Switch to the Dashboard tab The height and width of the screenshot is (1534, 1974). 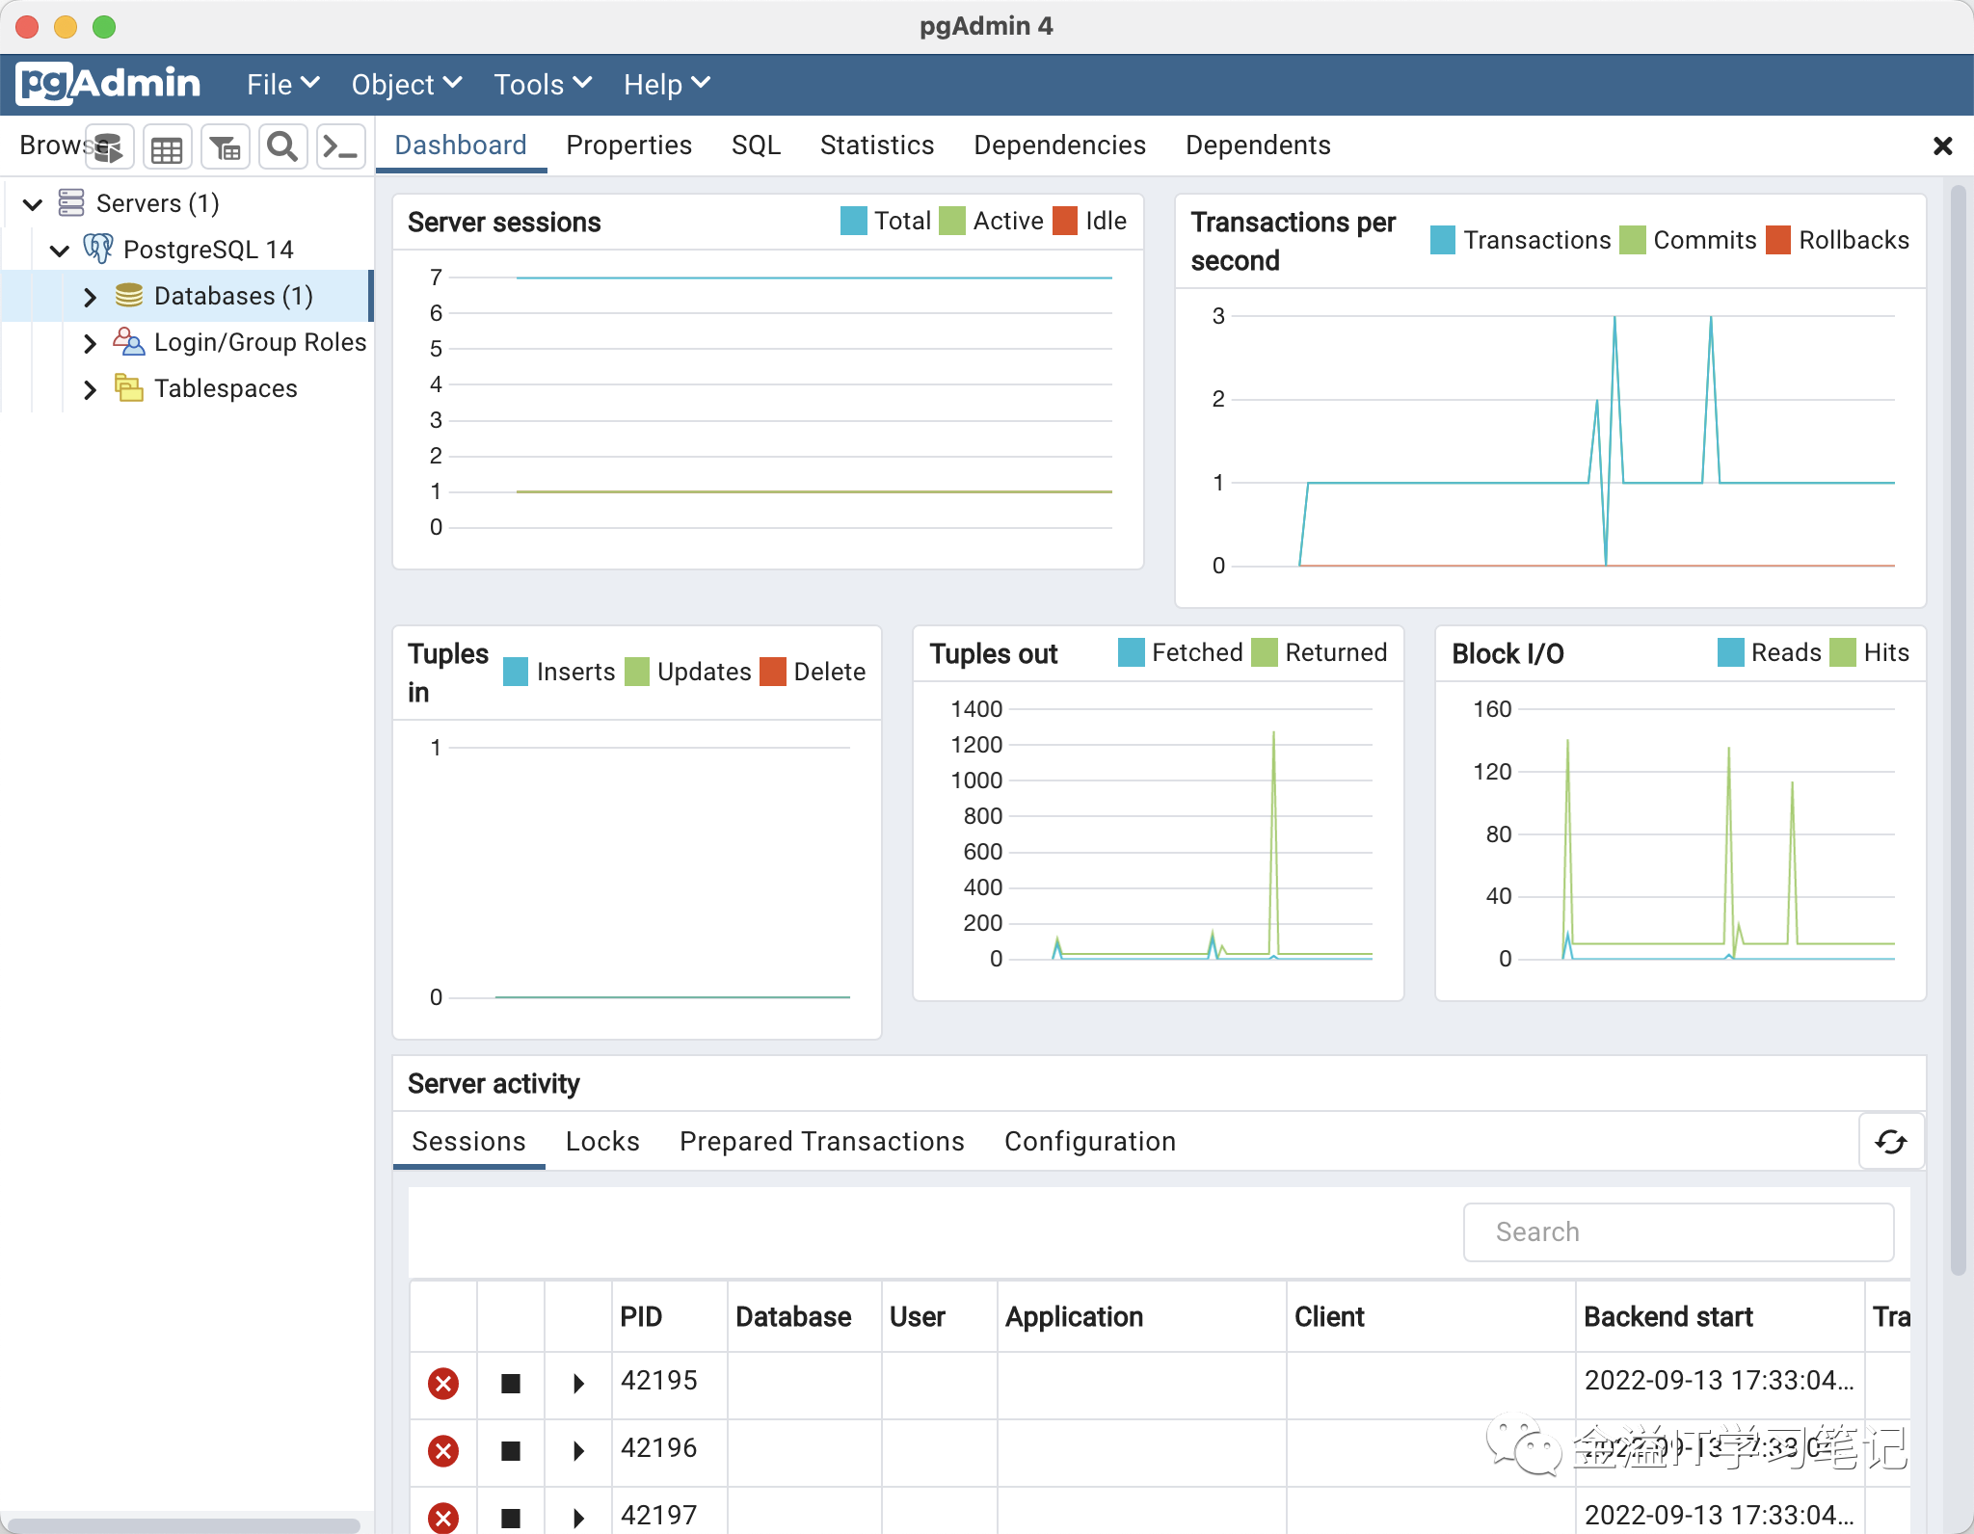click(x=461, y=145)
